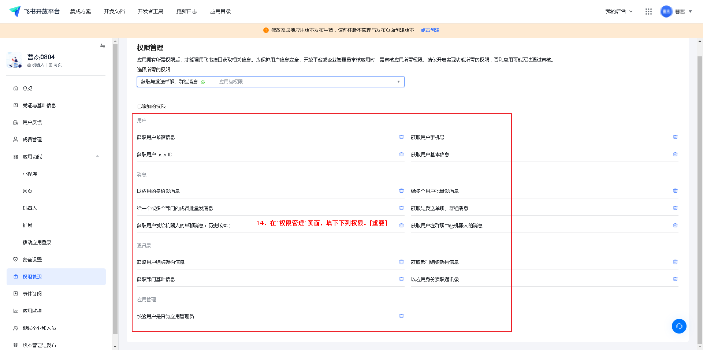This screenshot has height=350, width=703.
Task: Expand the 我的后台 dropdown
Action: tap(618, 11)
